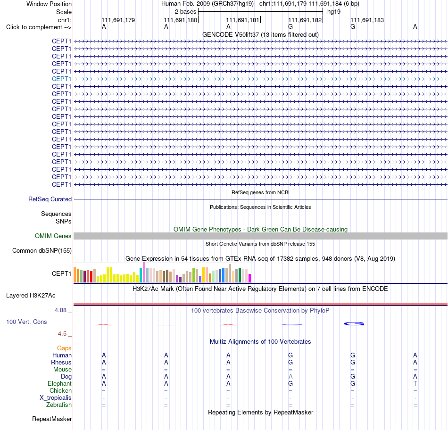This screenshot has height=430, width=448.
Task: Click the Rhesus species label
Action: [x=61, y=363]
